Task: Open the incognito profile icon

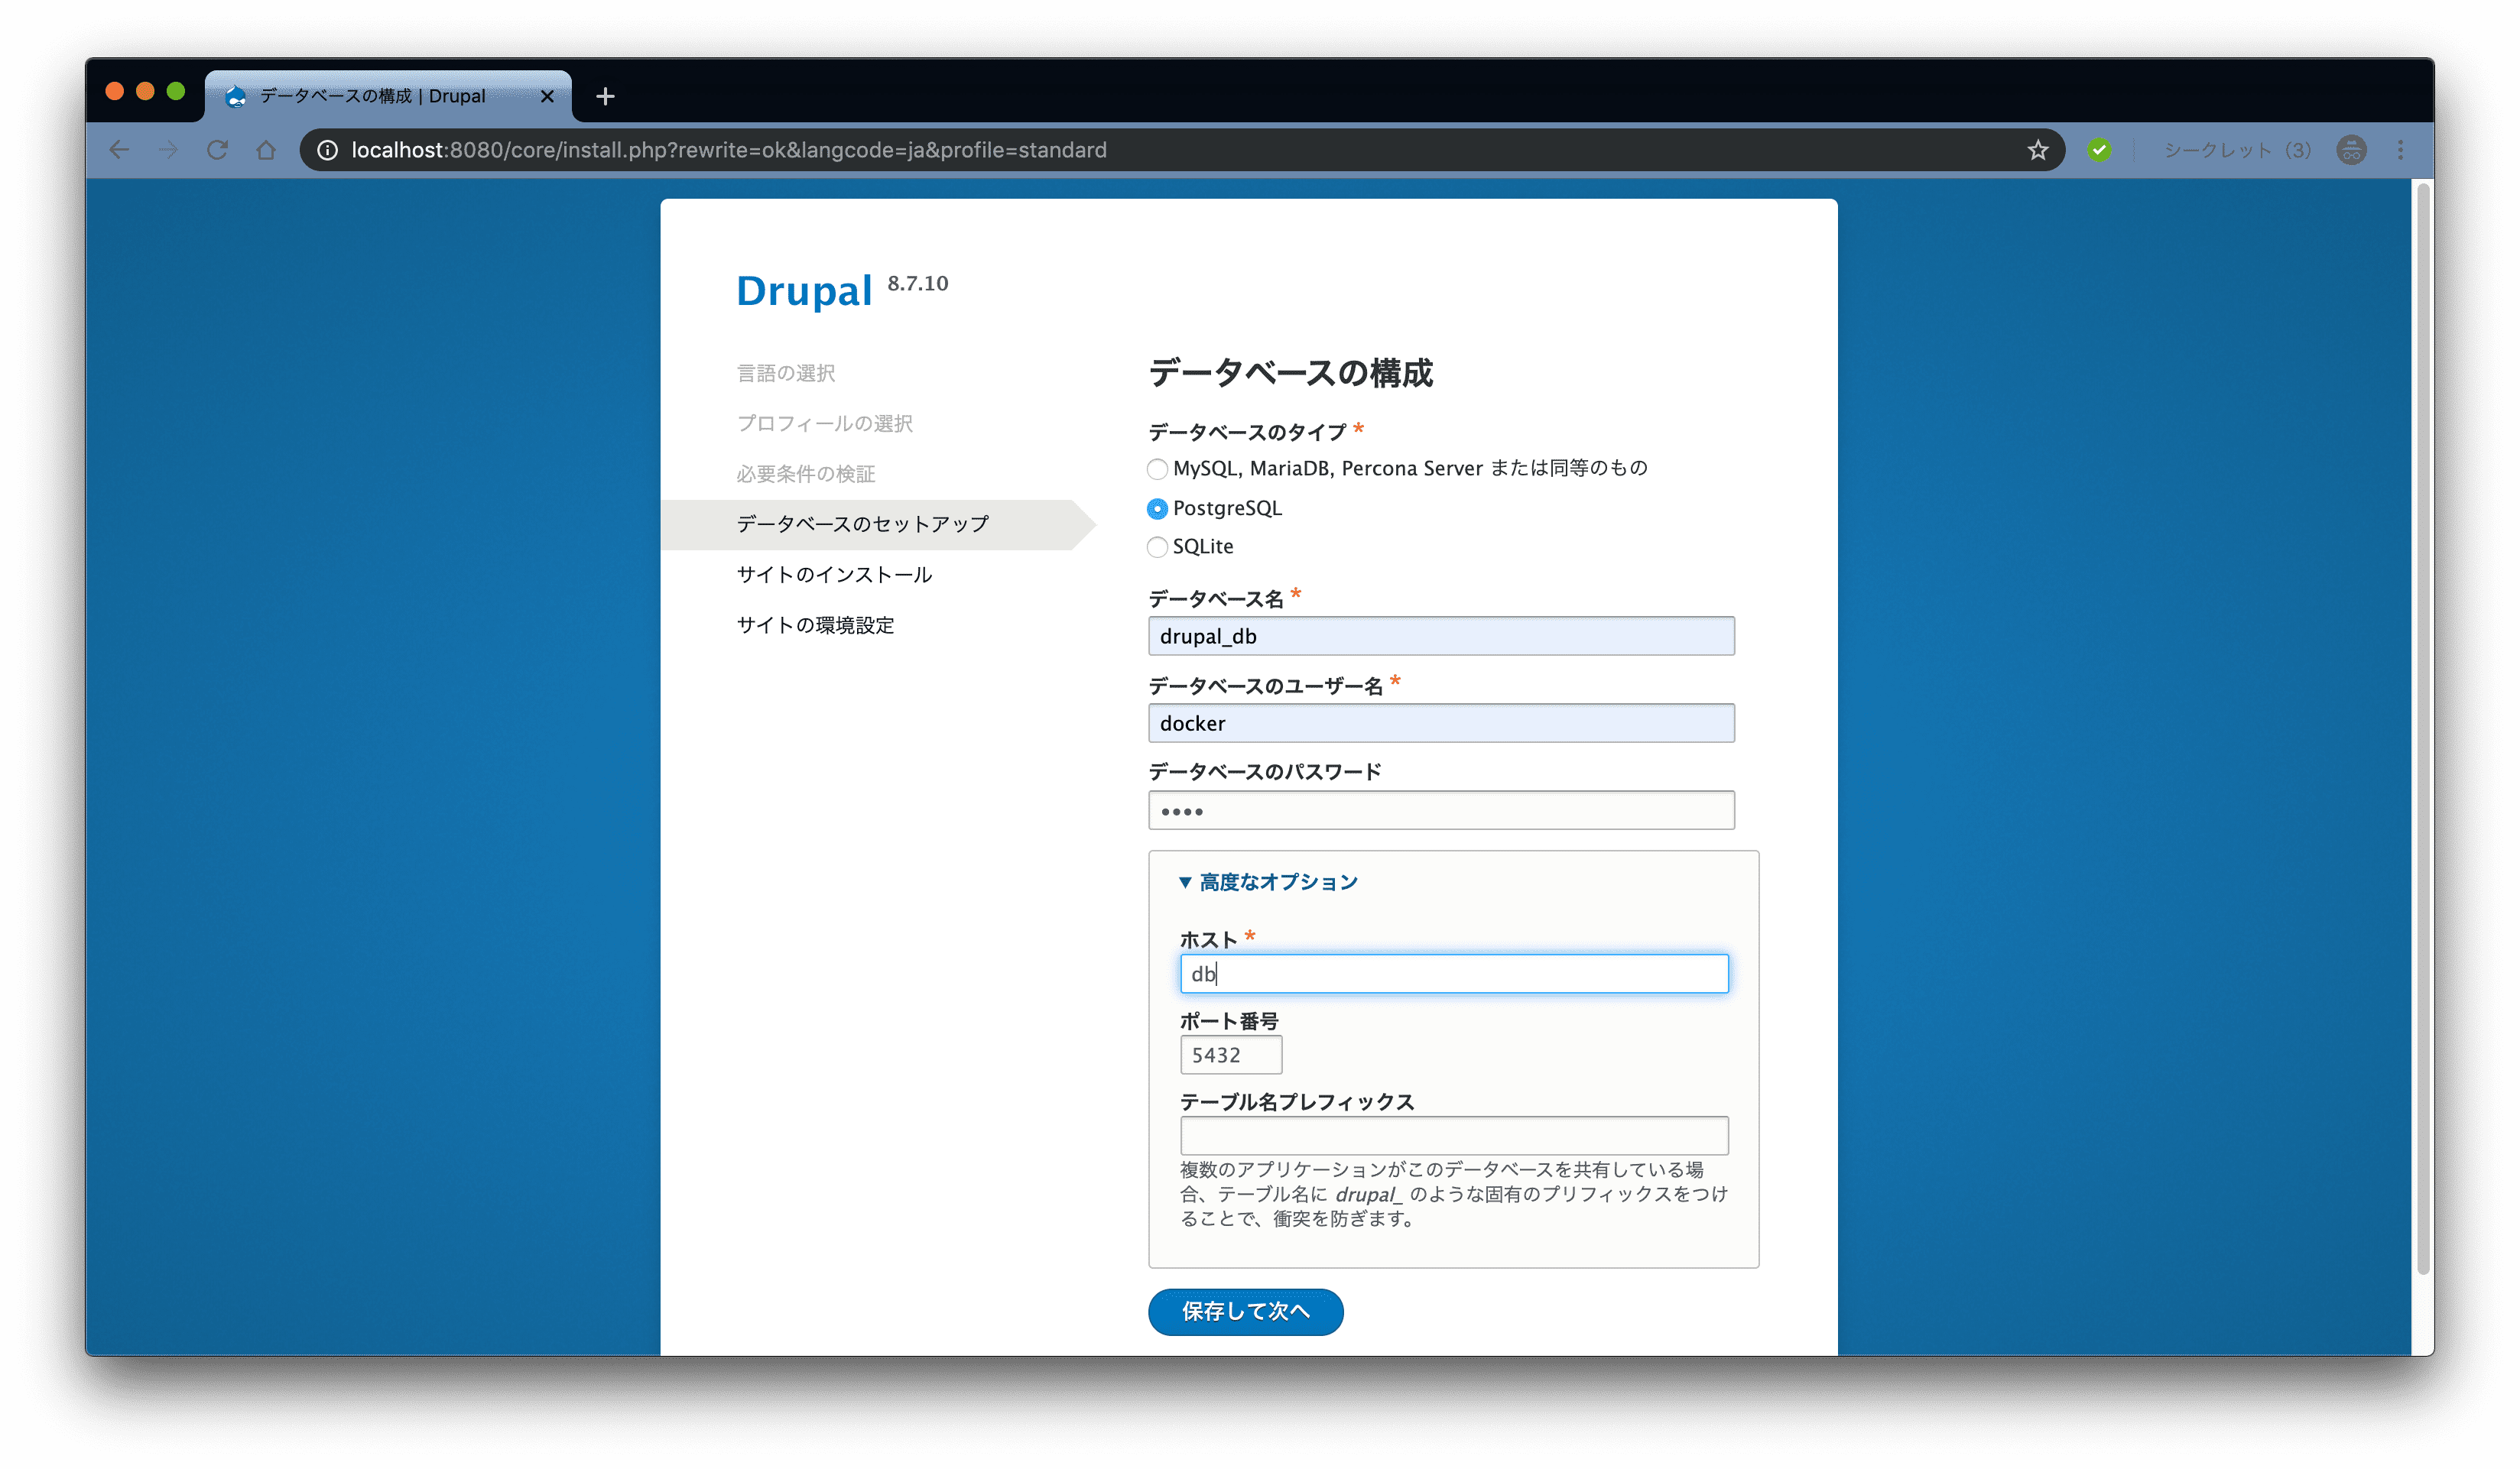Action: point(2351,150)
